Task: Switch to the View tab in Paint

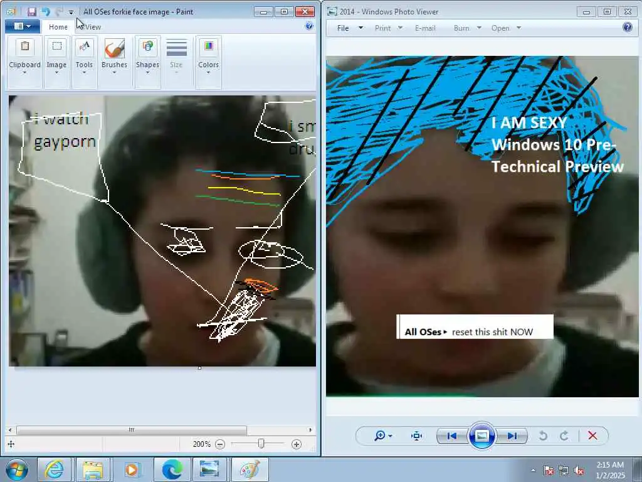Action: [x=93, y=27]
